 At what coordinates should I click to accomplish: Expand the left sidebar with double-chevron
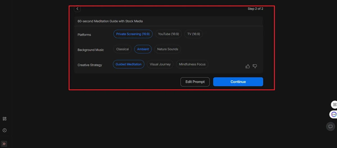point(4,144)
